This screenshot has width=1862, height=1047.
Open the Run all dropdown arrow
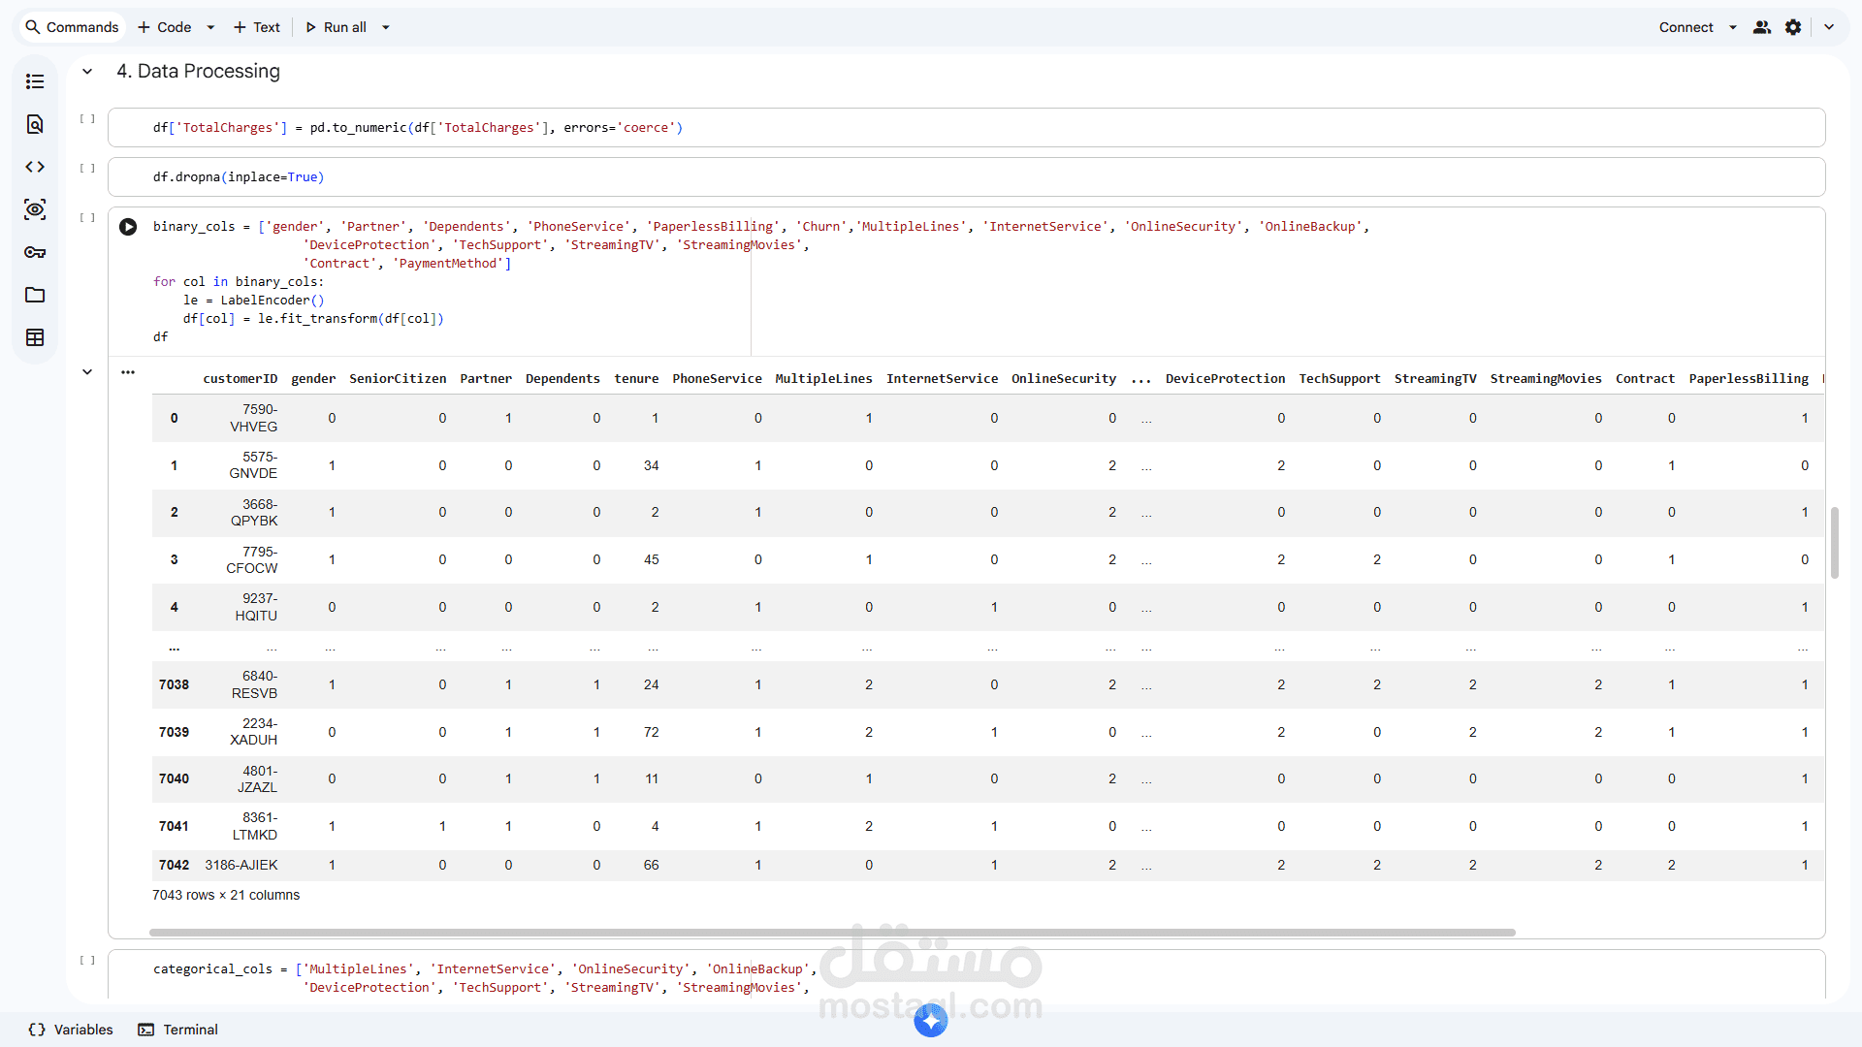(x=386, y=27)
